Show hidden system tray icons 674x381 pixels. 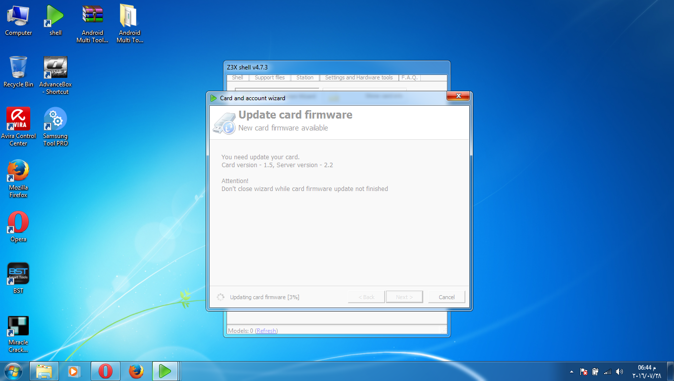[x=571, y=372]
